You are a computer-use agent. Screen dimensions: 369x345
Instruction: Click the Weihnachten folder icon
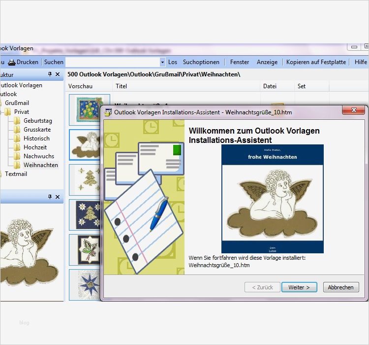coord(17,165)
